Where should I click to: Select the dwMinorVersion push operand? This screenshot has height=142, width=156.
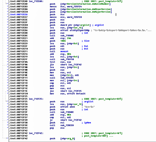point(86,9)
